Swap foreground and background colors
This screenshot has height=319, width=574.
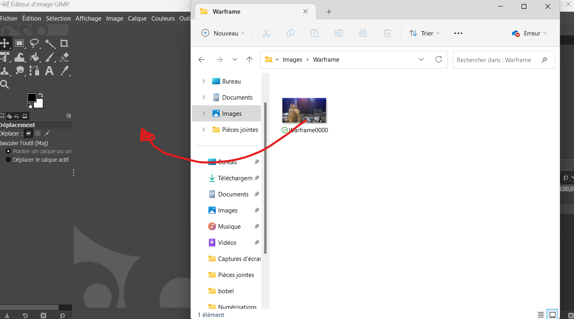click(40, 96)
